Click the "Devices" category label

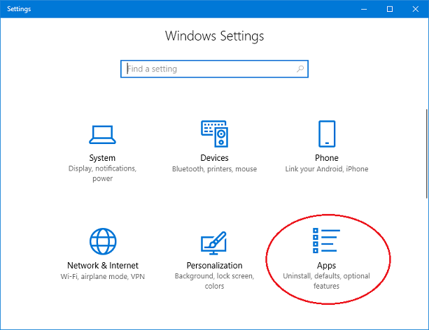pyautogui.click(x=214, y=158)
